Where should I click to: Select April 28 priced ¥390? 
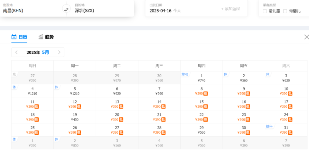75,78
